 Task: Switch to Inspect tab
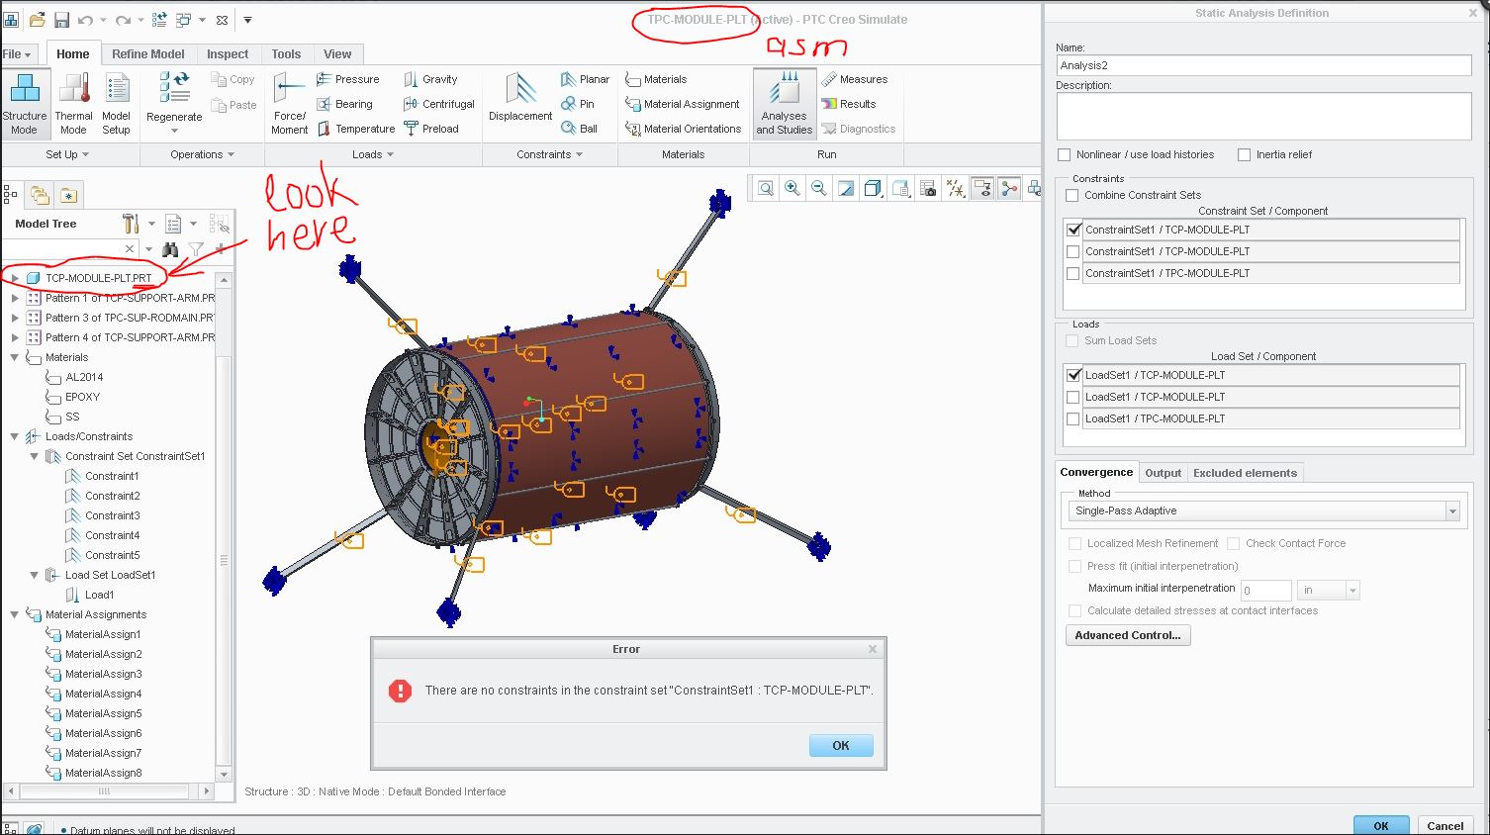(x=228, y=54)
